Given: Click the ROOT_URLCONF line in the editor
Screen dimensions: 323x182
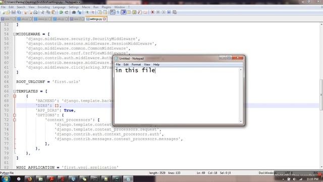Looking at the screenshot, I should click(48, 82).
